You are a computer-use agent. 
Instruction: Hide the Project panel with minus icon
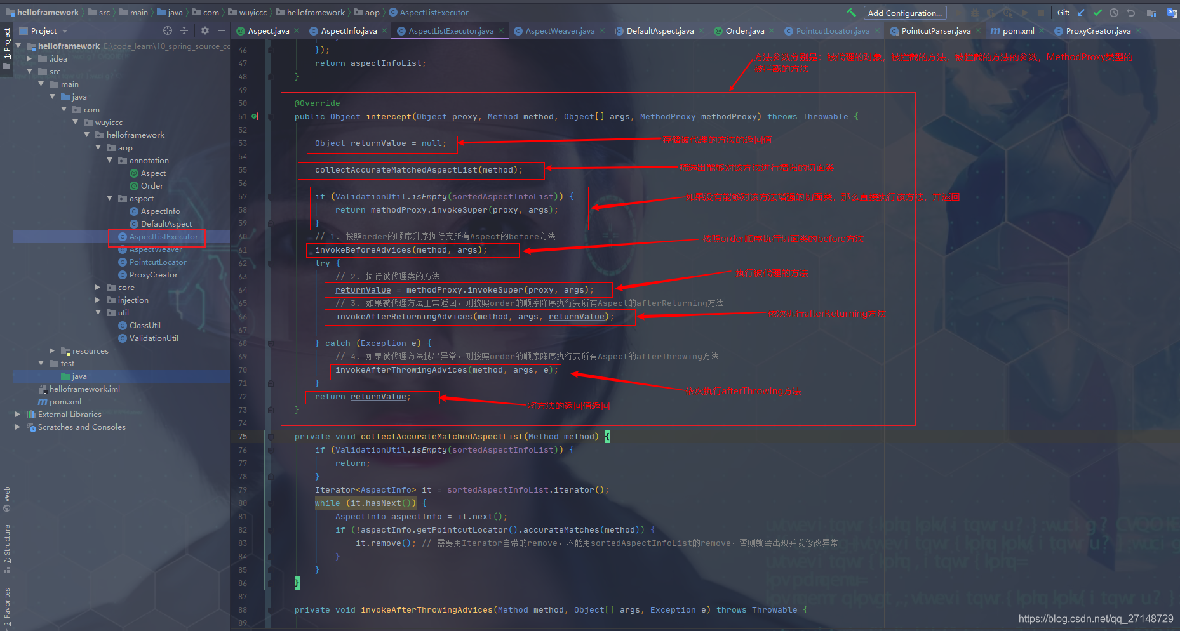[222, 30]
